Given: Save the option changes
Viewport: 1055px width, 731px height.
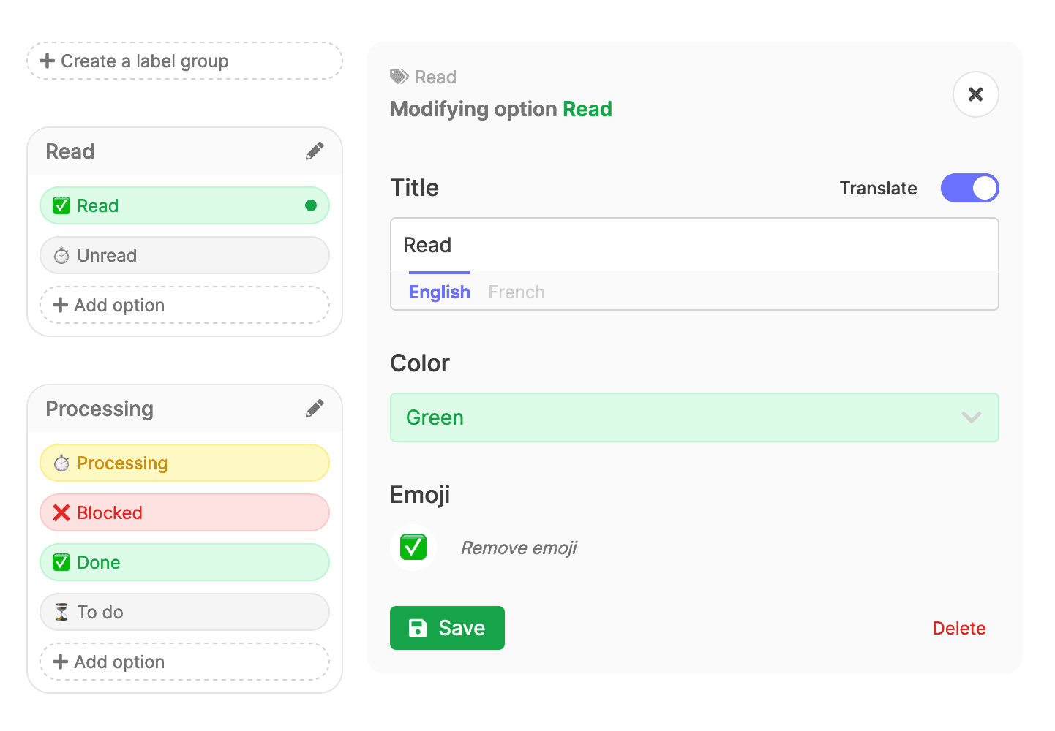Looking at the screenshot, I should pyautogui.click(x=447, y=628).
